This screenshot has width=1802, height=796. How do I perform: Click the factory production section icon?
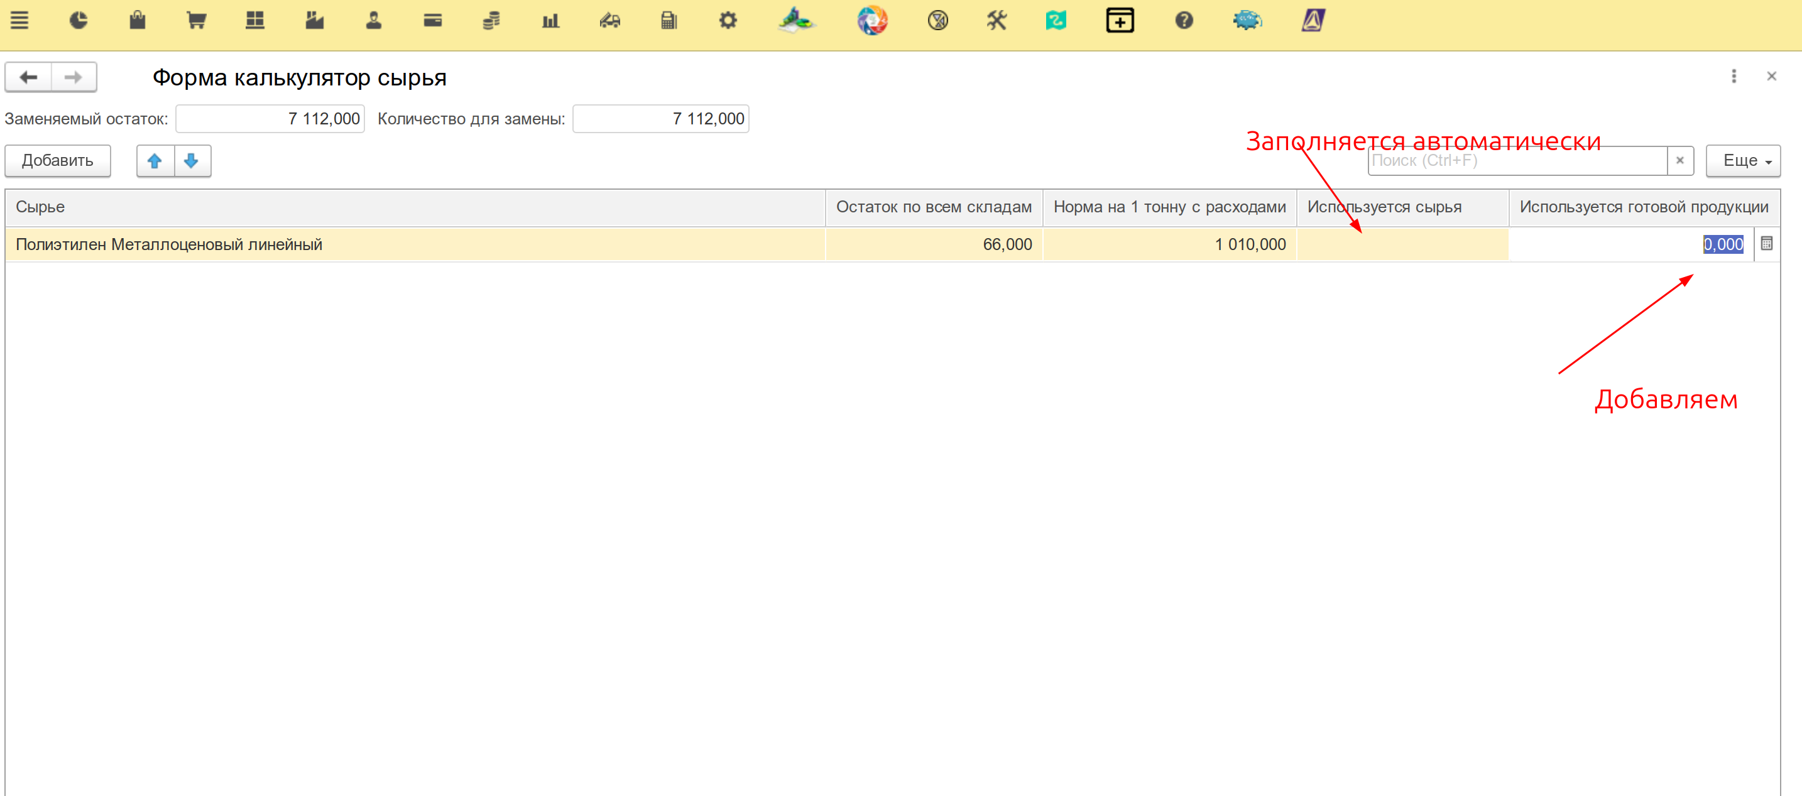pos(315,20)
